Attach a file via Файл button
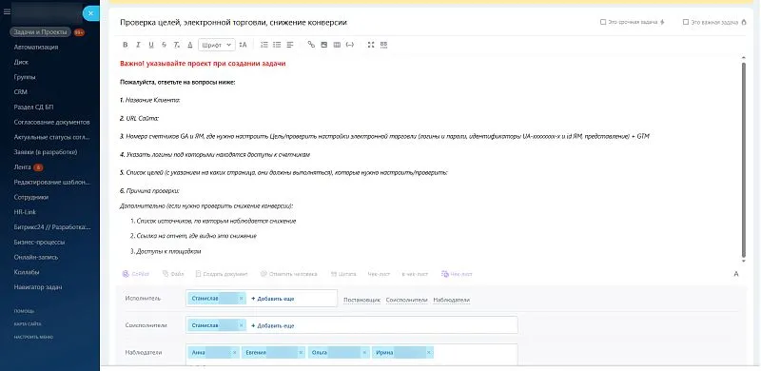Screen dimensions: 761x371 pos(173,274)
